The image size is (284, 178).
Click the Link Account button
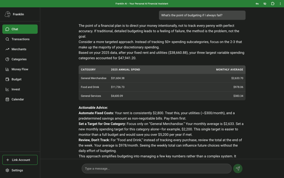(20, 160)
